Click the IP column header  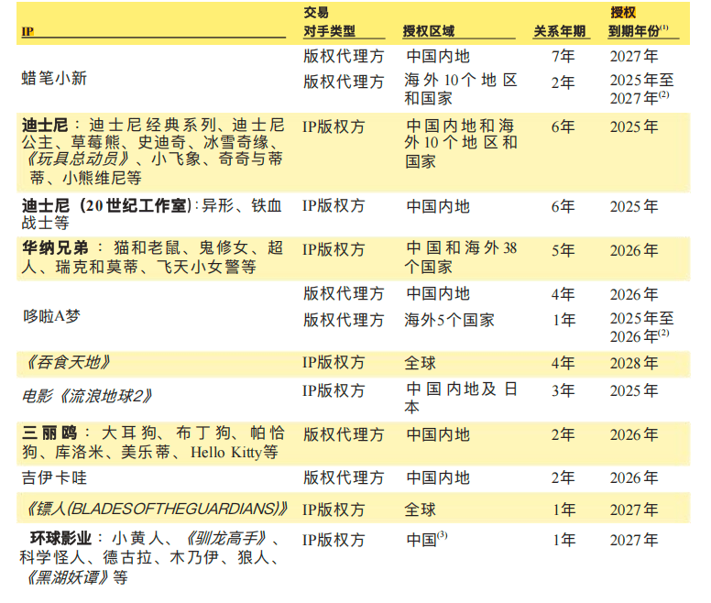click(x=27, y=31)
